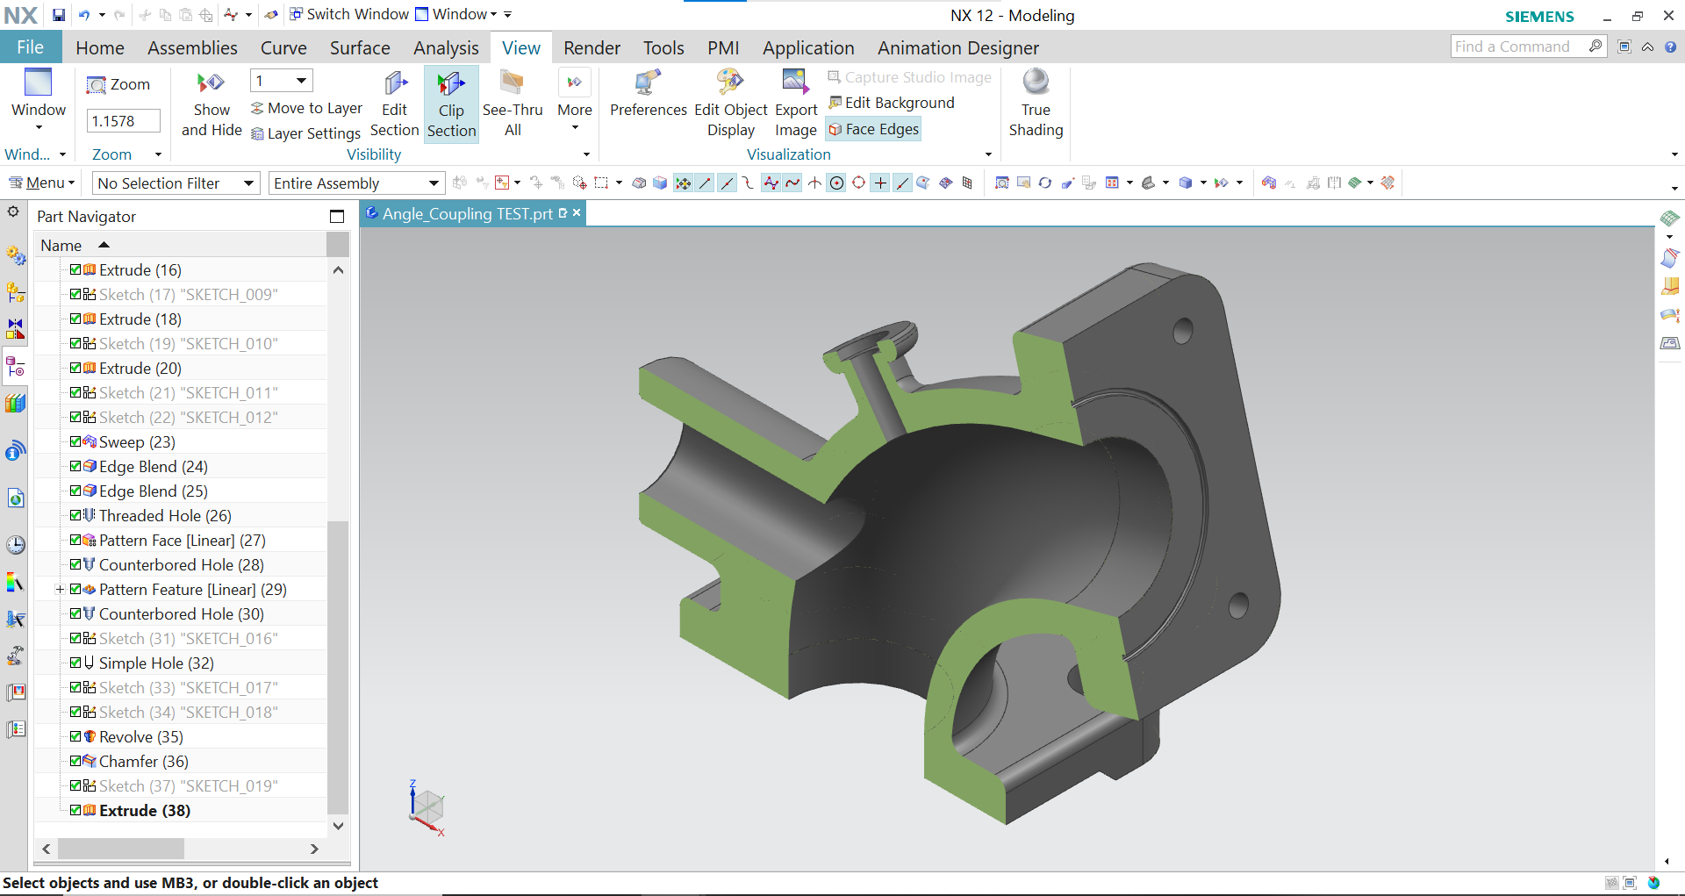Select Sketch (37) "SKETCH_019" item
The width and height of the screenshot is (1685, 896).
coord(188,785)
